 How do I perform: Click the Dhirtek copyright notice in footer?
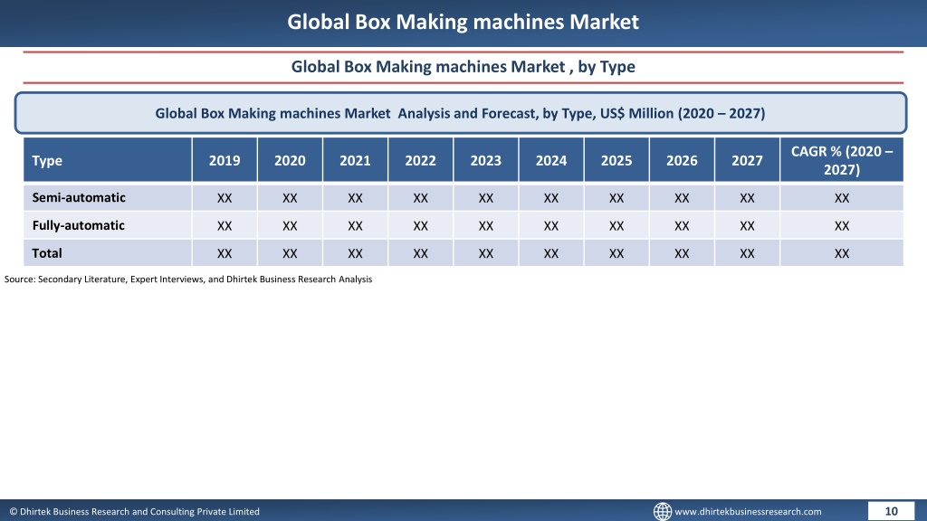point(134,512)
